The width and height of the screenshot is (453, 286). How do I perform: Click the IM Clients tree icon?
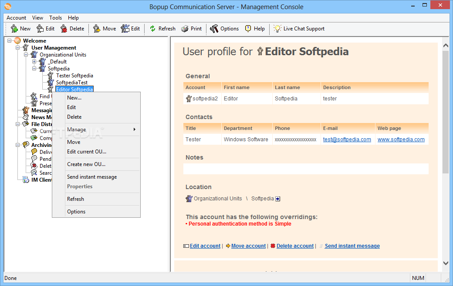(26, 180)
